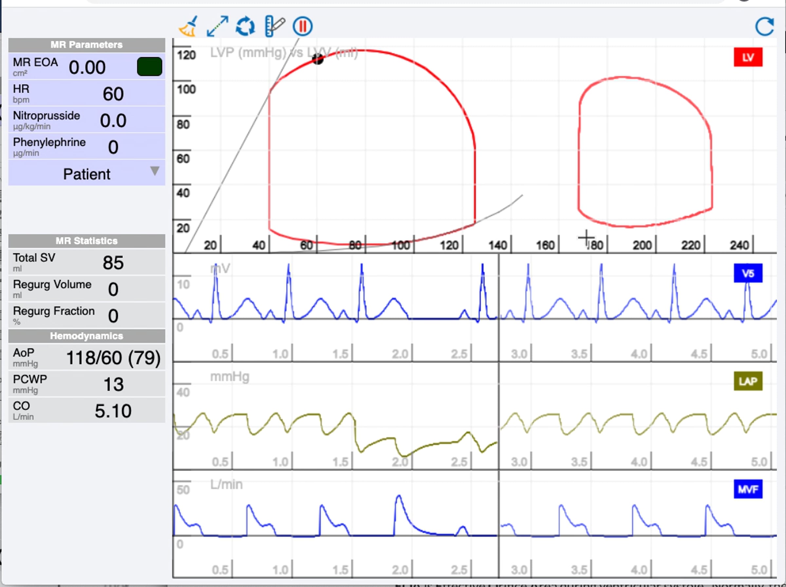Click the dropdown triangle next to Patient
The height and width of the screenshot is (587, 786).
155,171
